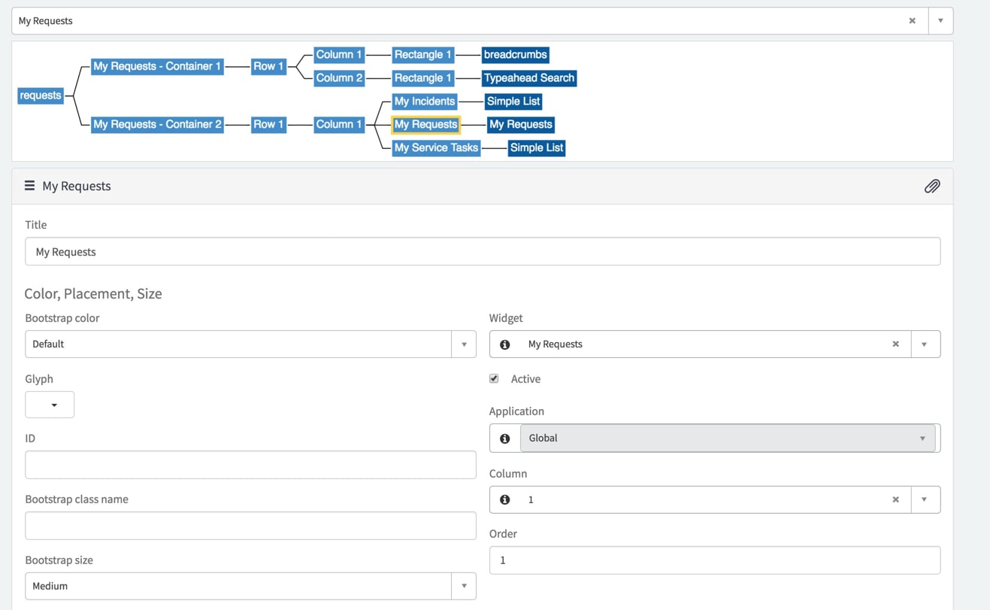The height and width of the screenshot is (610, 990).
Task: Open the Application Global dropdown
Action: (727, 439)
